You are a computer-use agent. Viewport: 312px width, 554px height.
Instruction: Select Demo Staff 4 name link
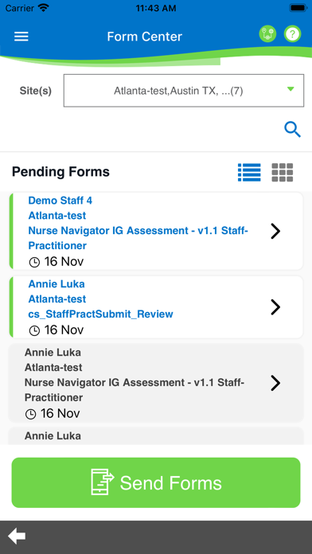tap(60, 201)
